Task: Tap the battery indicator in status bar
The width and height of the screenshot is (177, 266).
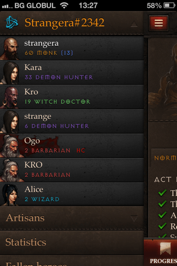Action: point(169,6)
